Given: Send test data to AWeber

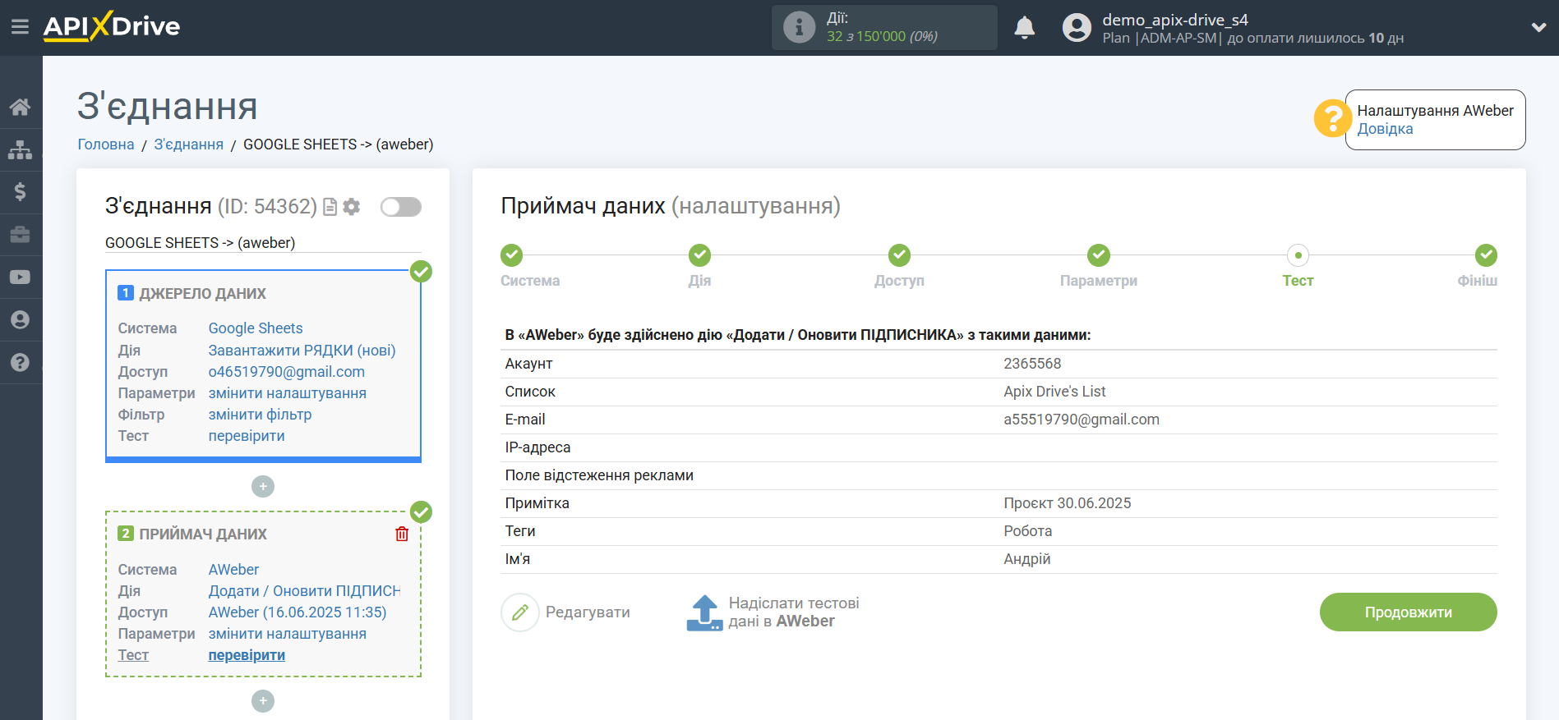Looking at the screenshot, I should coord(773,612).
